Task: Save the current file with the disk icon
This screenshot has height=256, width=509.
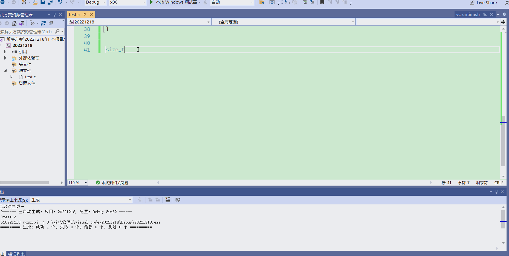Action: (43, 2)
